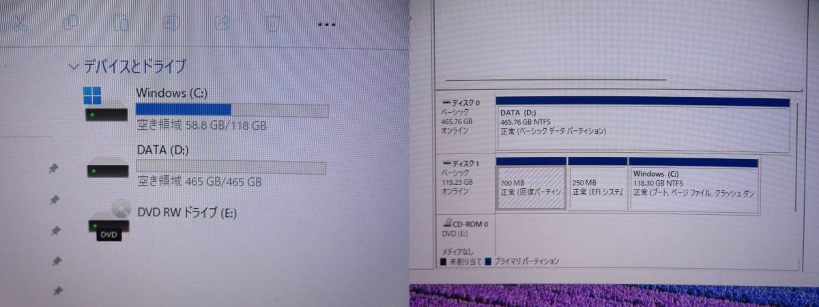819x307 pixels.
Task: Click the Paste clipboard icon
Action: click(x=120, y=23)
